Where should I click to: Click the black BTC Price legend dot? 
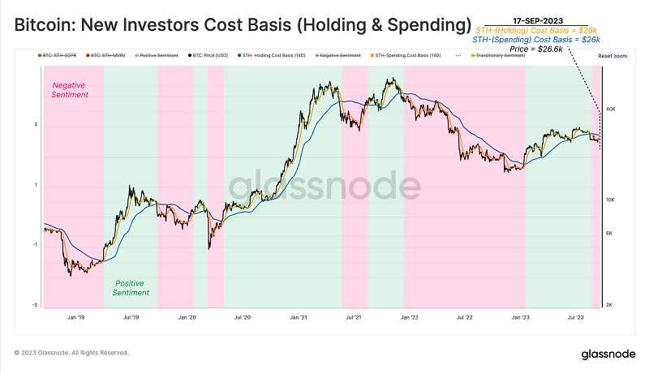190,55
